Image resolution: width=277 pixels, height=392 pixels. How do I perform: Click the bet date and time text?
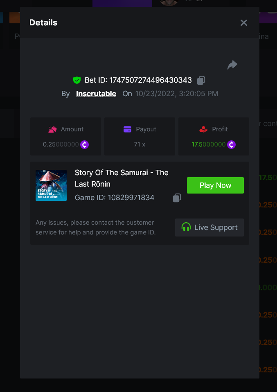click(x=177, y=94)
